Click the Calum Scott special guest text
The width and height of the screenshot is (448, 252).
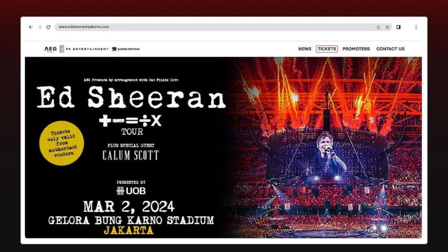click(x=131, y=155)
